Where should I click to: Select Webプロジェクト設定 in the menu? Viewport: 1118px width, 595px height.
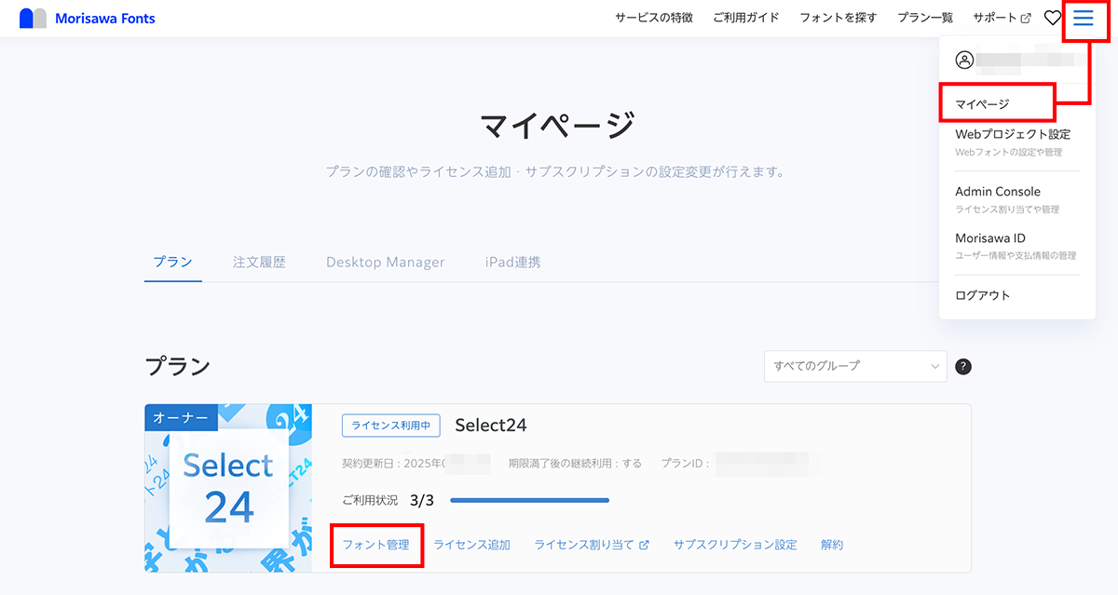[x=1013, y=135]
